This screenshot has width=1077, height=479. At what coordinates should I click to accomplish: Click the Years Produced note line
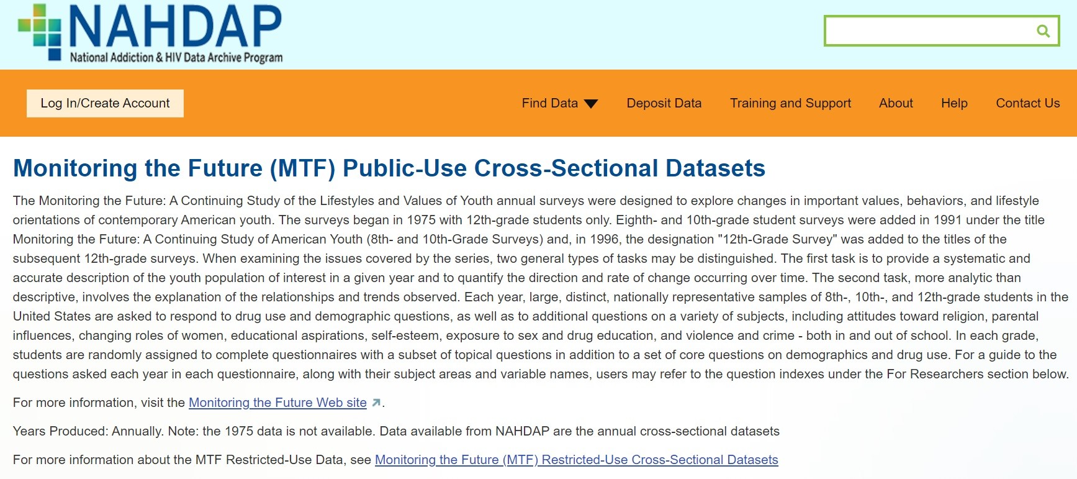395,431
